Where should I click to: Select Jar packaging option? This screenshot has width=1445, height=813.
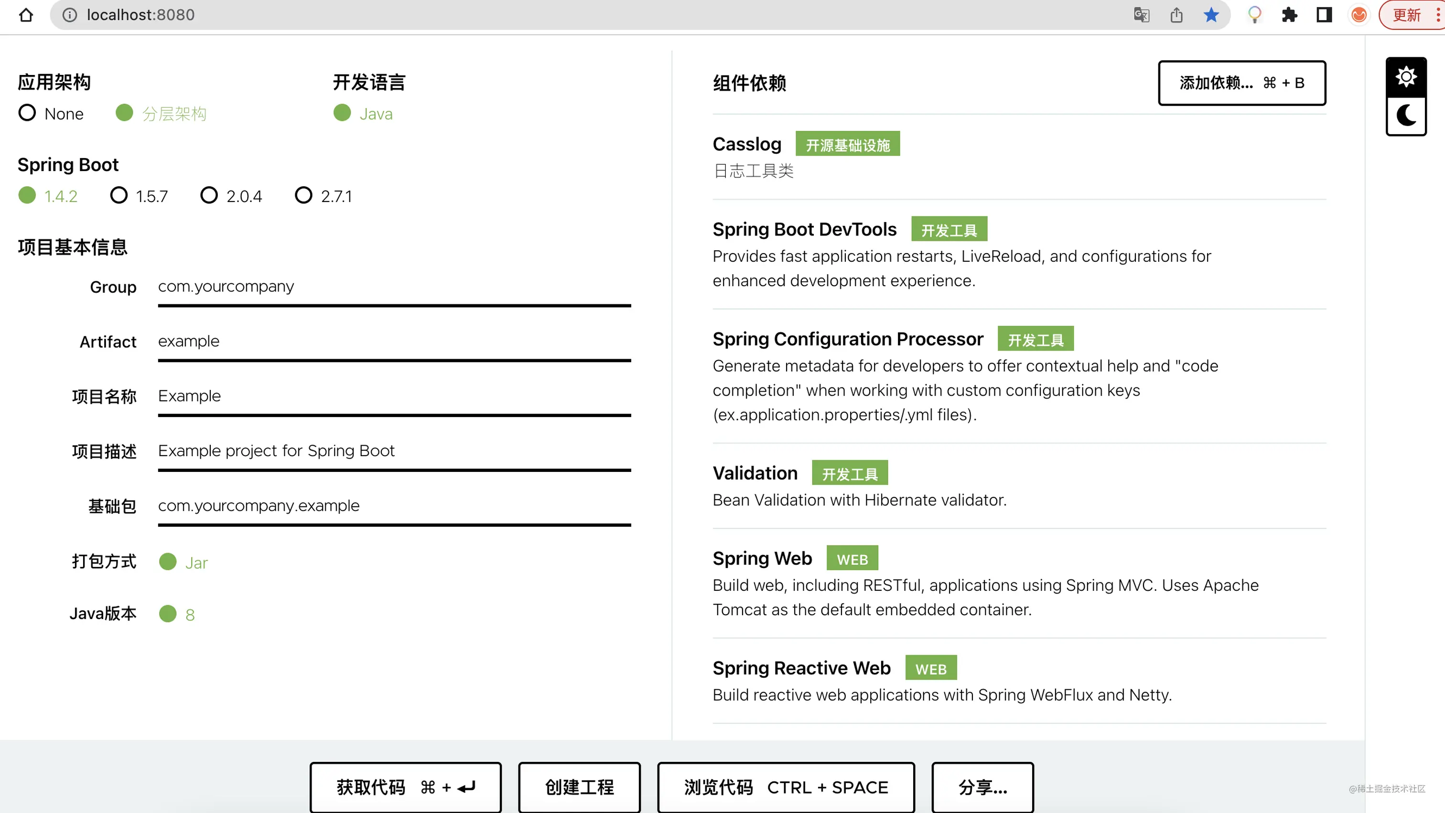(183, 562)
